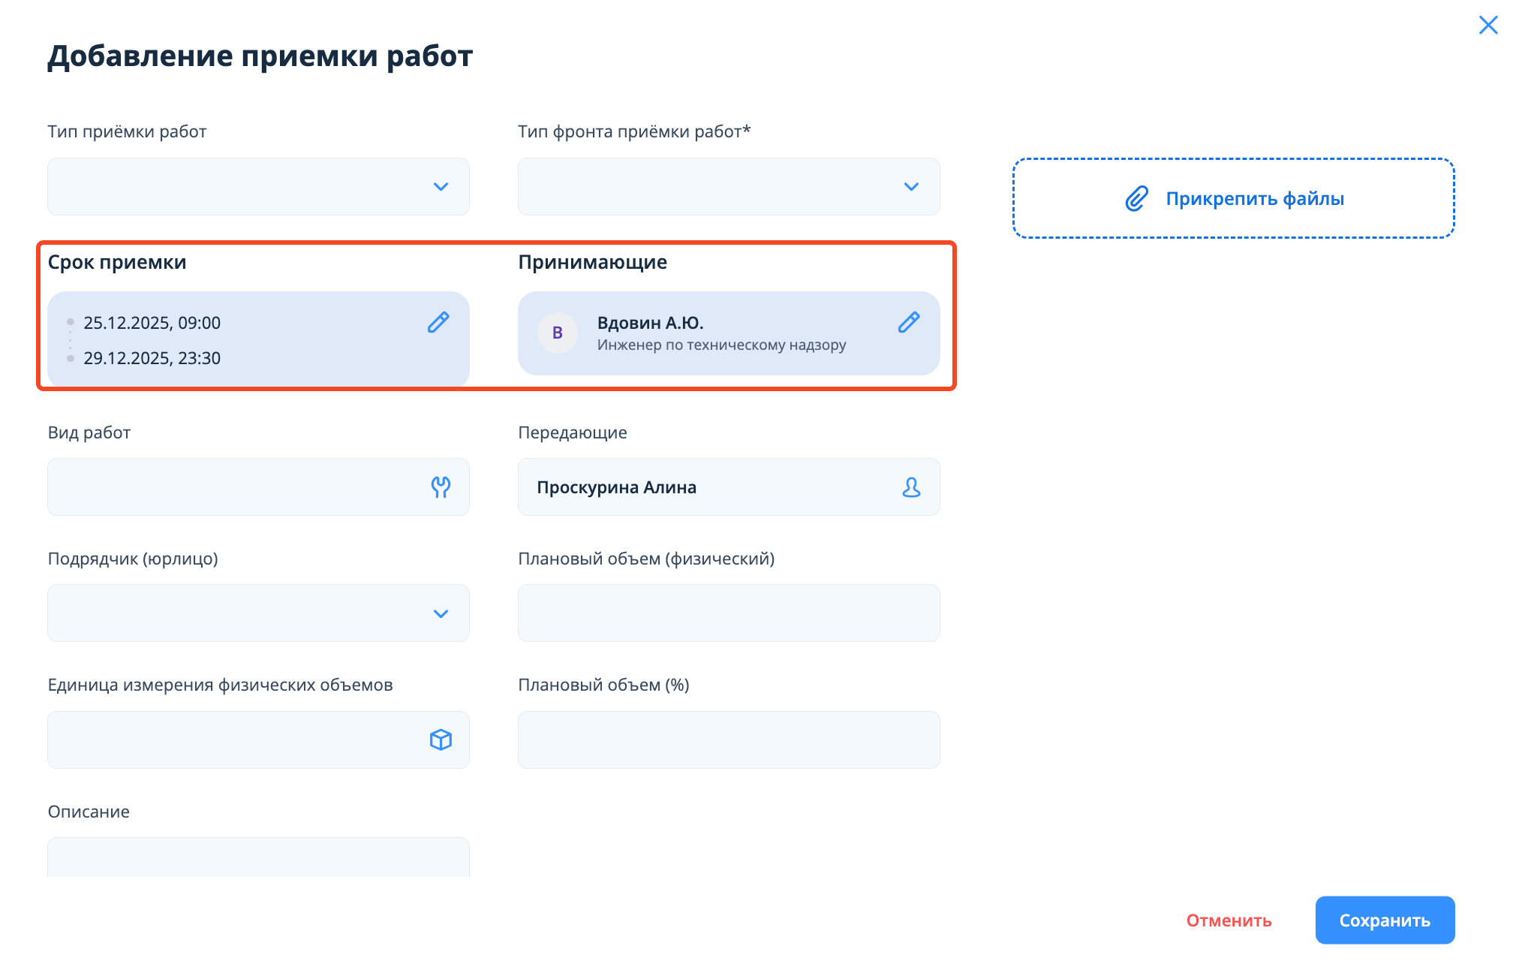Screen dimensions: 1513x973
Task: Click the round avatar with letter В
Action: pyautogui.click(x=557, y=333)
